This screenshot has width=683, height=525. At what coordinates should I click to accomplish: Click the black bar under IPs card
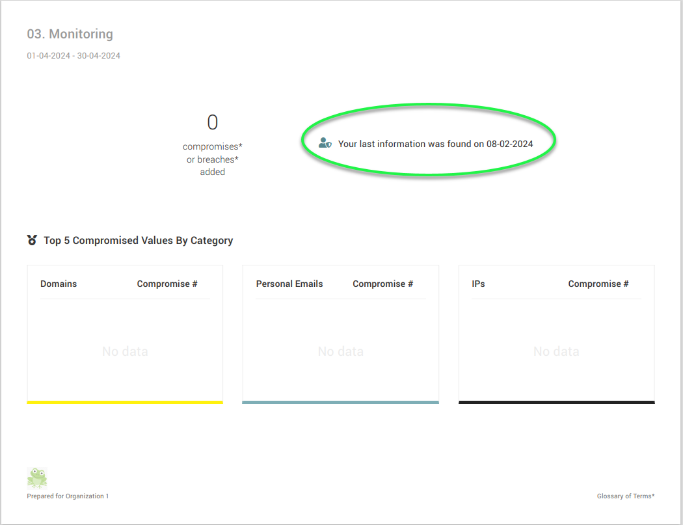click(556, 402)
